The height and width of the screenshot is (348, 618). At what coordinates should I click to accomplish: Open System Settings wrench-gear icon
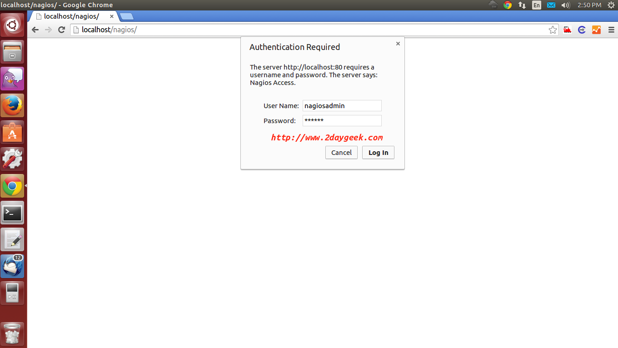click(13, 159)
